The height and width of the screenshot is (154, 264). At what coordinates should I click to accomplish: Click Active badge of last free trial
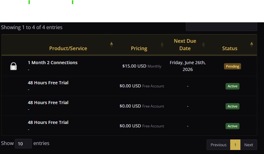tap(232, 126)
